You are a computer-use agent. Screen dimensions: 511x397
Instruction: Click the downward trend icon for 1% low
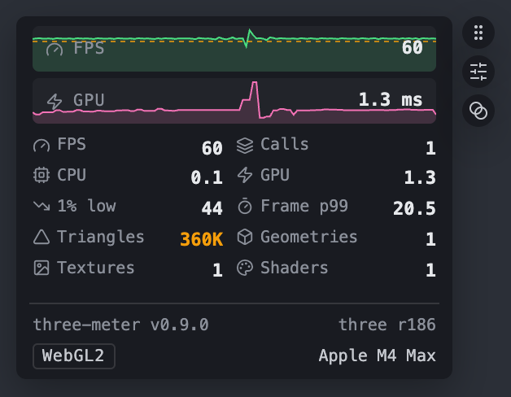[x=41, y=206]
